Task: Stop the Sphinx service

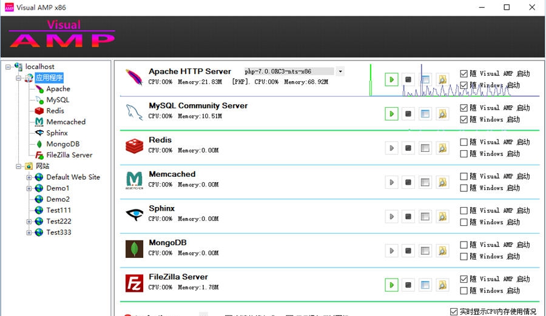Action: coord(408,217)
